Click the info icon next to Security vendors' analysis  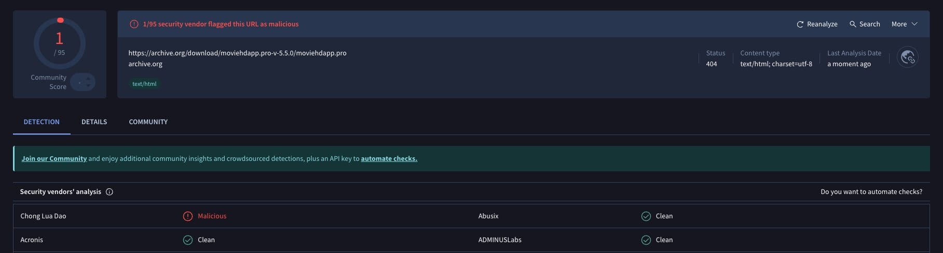click(x=110, y=191)
